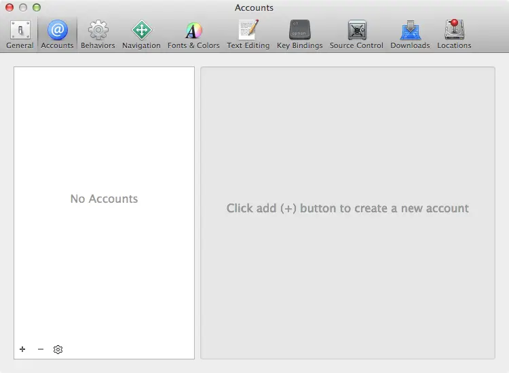Click the 'Click add (+) button' hint text
509x373 pixels.
coord(347,208)
